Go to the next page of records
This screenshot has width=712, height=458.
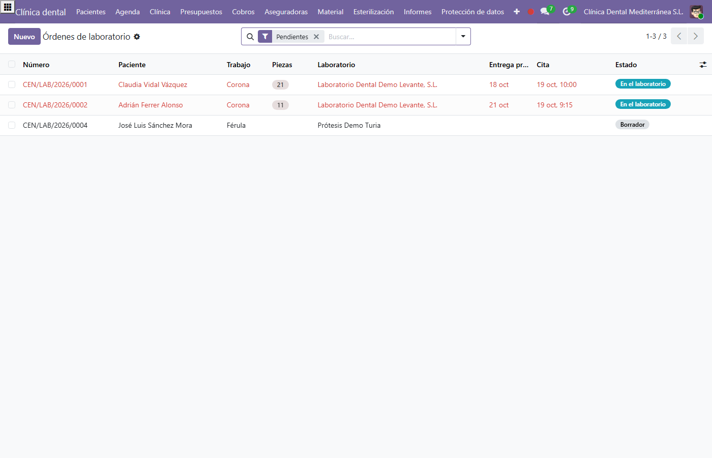pyautogui.click(x=696, y=36)
